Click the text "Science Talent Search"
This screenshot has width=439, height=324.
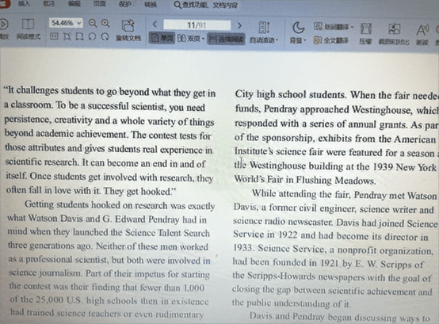167,233
